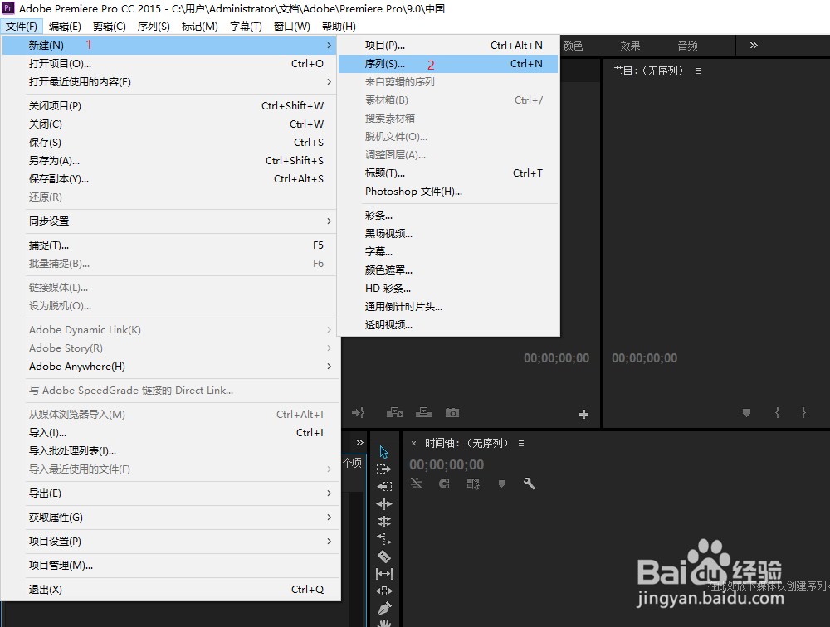The image size is (830, 627).
Task: Close the timeline panel tab
Action: [x=414, y=444]
